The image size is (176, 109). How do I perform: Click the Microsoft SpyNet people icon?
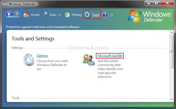pos(89,60)
